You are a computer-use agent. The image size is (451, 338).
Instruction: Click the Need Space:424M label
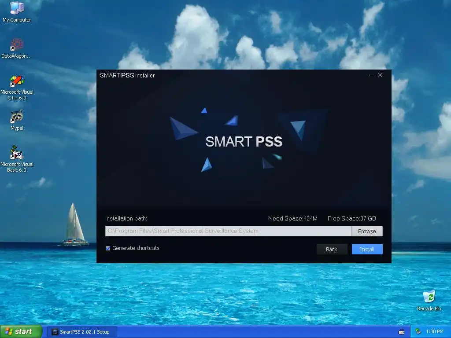coord(293,218)
